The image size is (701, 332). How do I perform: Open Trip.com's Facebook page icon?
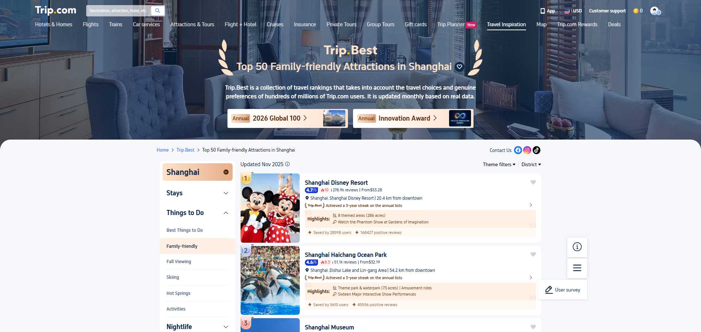point(517,150)
